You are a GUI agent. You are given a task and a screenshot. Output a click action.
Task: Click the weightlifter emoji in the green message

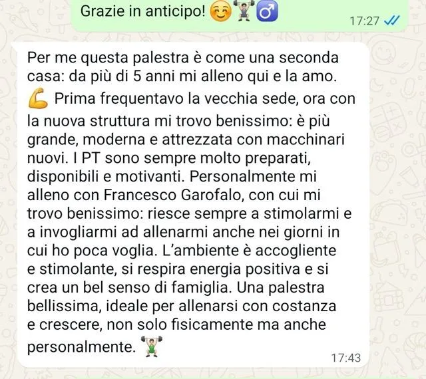coord(244,11)
